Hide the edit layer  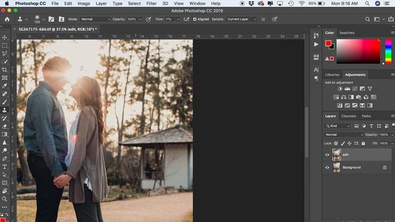tap(327, 155)
